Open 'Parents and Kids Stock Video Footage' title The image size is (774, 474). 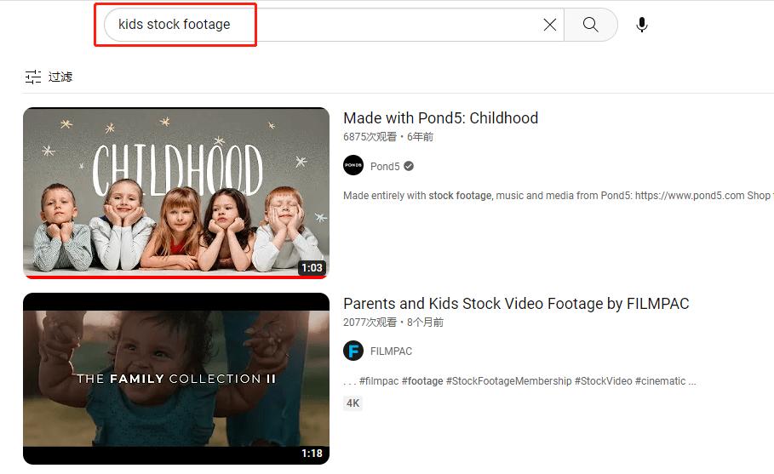[x=516, y=304]
